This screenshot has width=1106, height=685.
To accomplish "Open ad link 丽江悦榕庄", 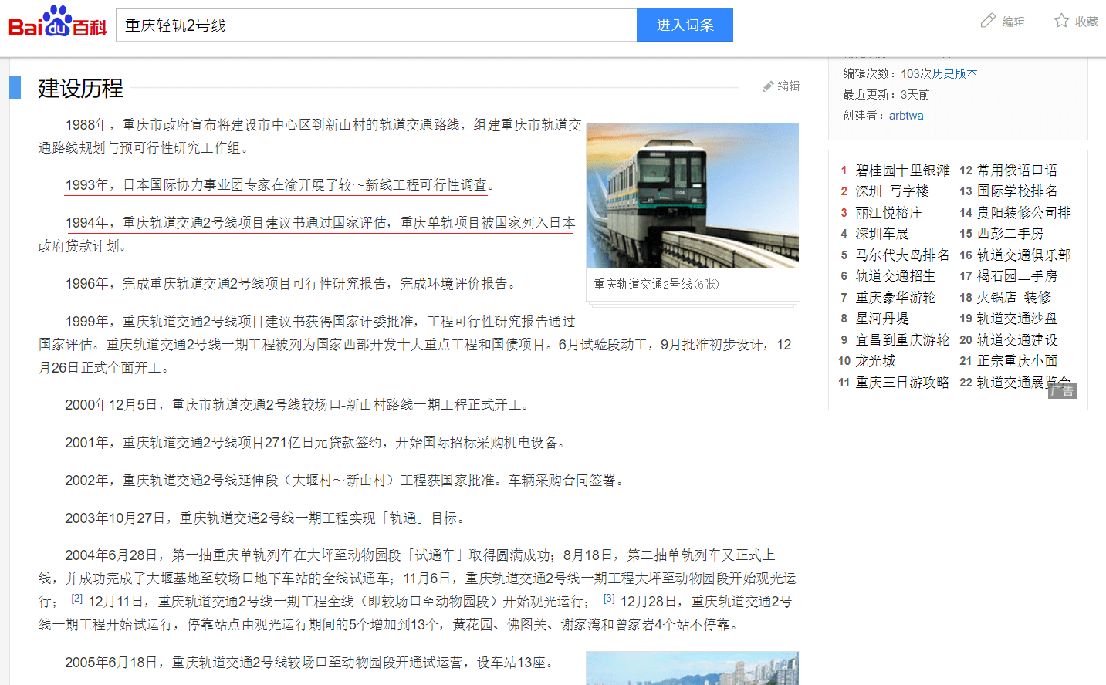I will pyautogui.click(x=889, y=212).
